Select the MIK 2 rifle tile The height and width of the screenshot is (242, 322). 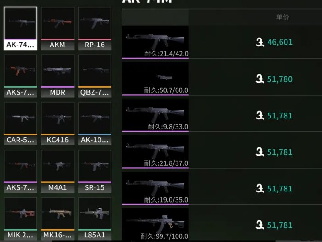[20, 219]
